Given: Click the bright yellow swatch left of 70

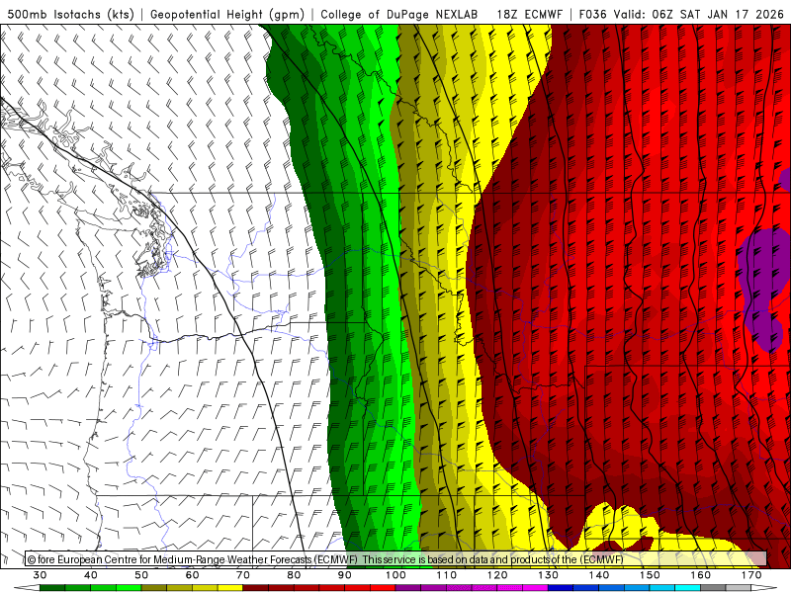Looking at the screenshot, I should [230, 588].
